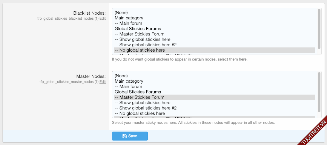The image size is (327, 145).
Task: Deselect No global stickies here in Blacklist Nodes
Action: (140, 50)
